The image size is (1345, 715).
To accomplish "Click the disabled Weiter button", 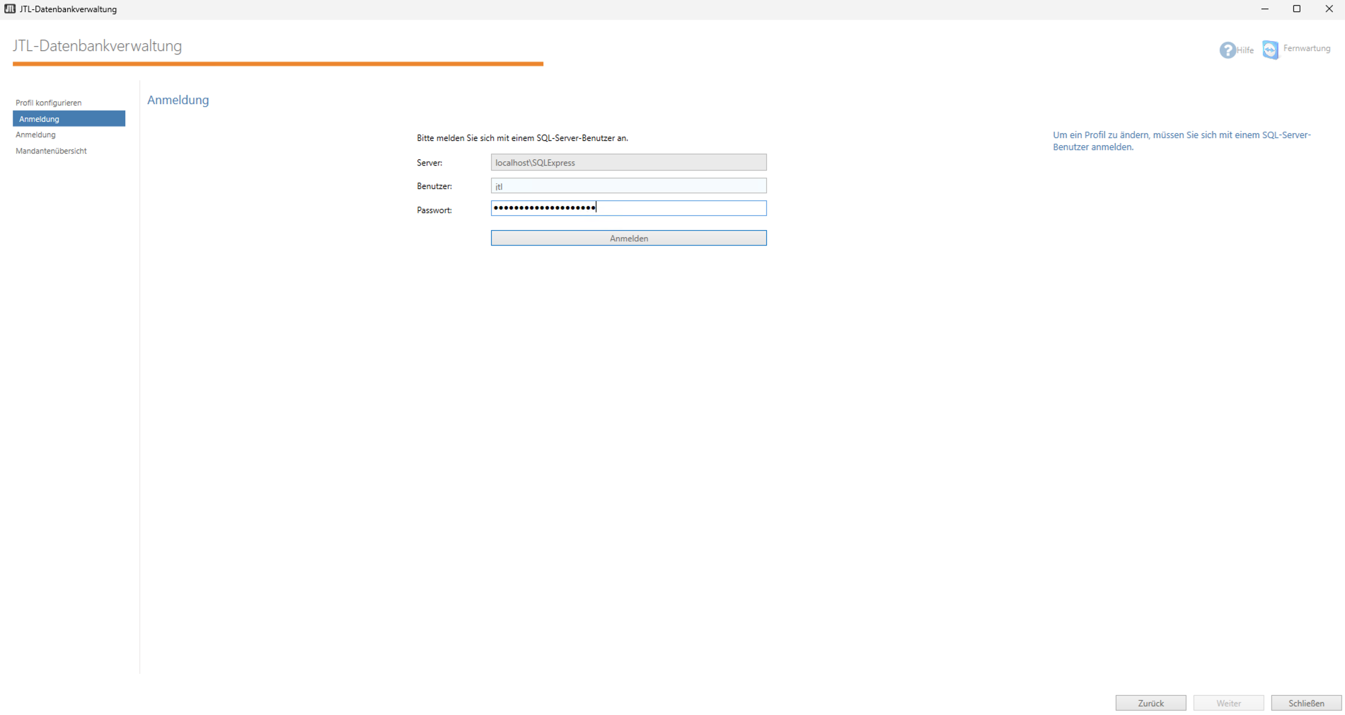I will click(x=1228, y=703).
